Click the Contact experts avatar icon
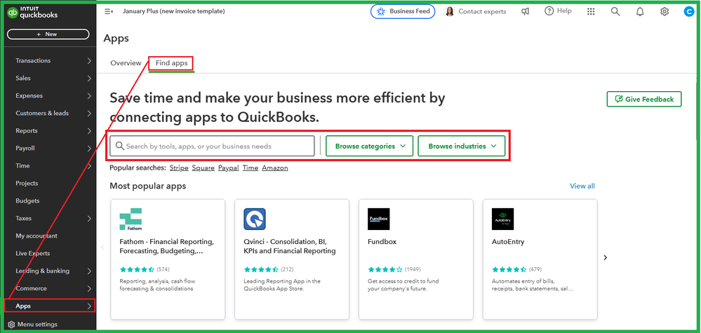Image resolution: width=701 pixels, height=333 pixels. click(450, 12)
